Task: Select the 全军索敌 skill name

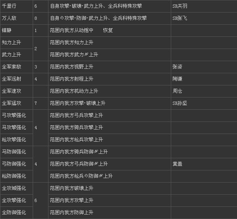Action: (x=11, y=67)
